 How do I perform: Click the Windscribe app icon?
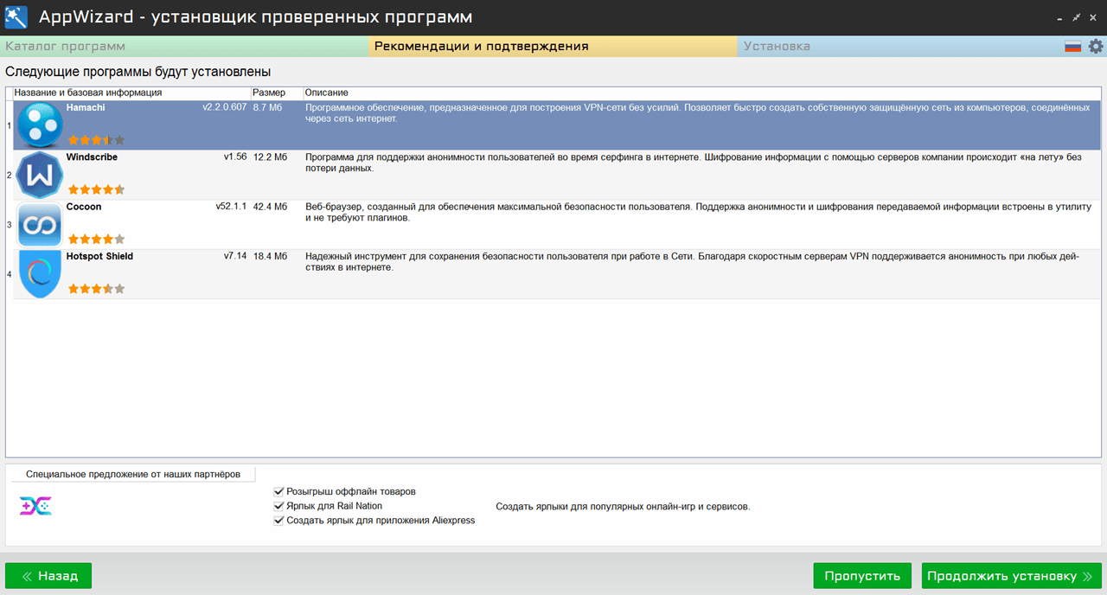tap(40, 175)
